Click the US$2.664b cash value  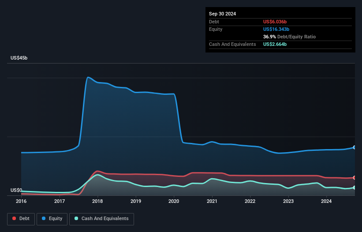pyautogui.click(x=275, y=44)
